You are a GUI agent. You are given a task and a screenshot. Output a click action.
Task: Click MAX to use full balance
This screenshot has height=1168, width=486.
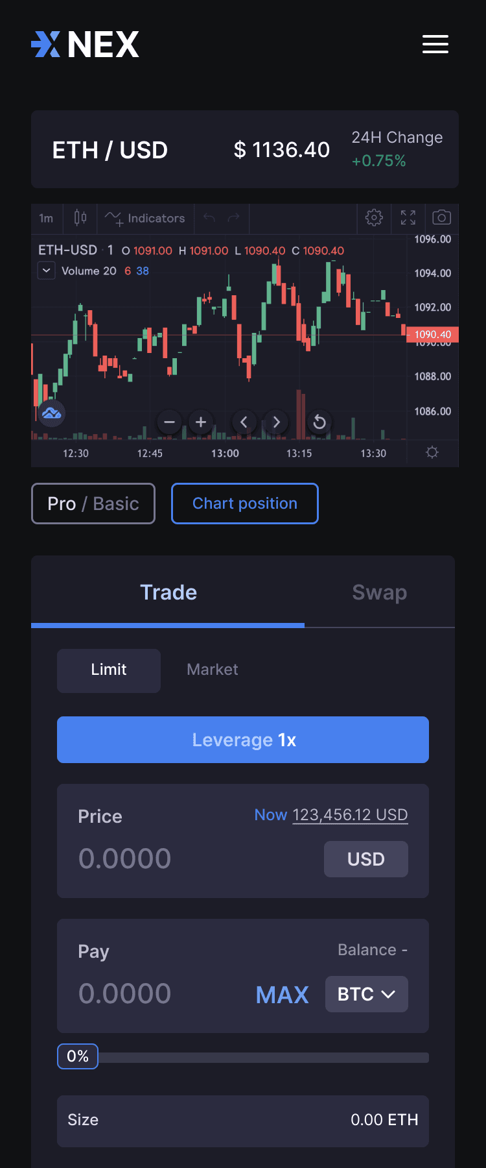tap(282, 995)
